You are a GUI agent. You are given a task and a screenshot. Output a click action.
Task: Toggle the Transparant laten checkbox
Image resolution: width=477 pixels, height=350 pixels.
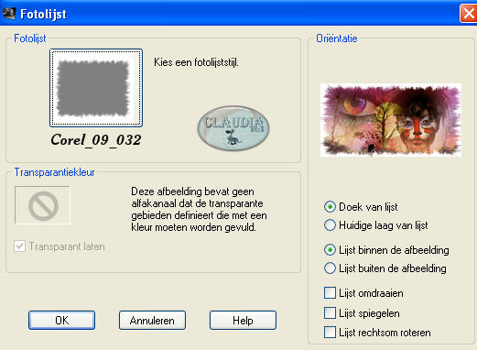coord(20,246)
